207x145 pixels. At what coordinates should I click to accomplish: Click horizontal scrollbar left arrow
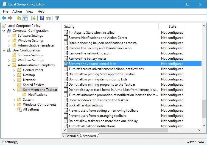(x=65, y=130)
